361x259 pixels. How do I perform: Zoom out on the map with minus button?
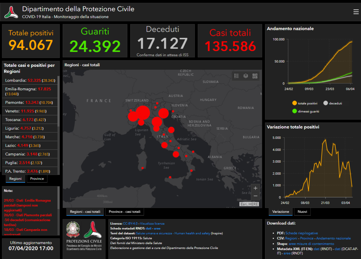coord(255,196)
